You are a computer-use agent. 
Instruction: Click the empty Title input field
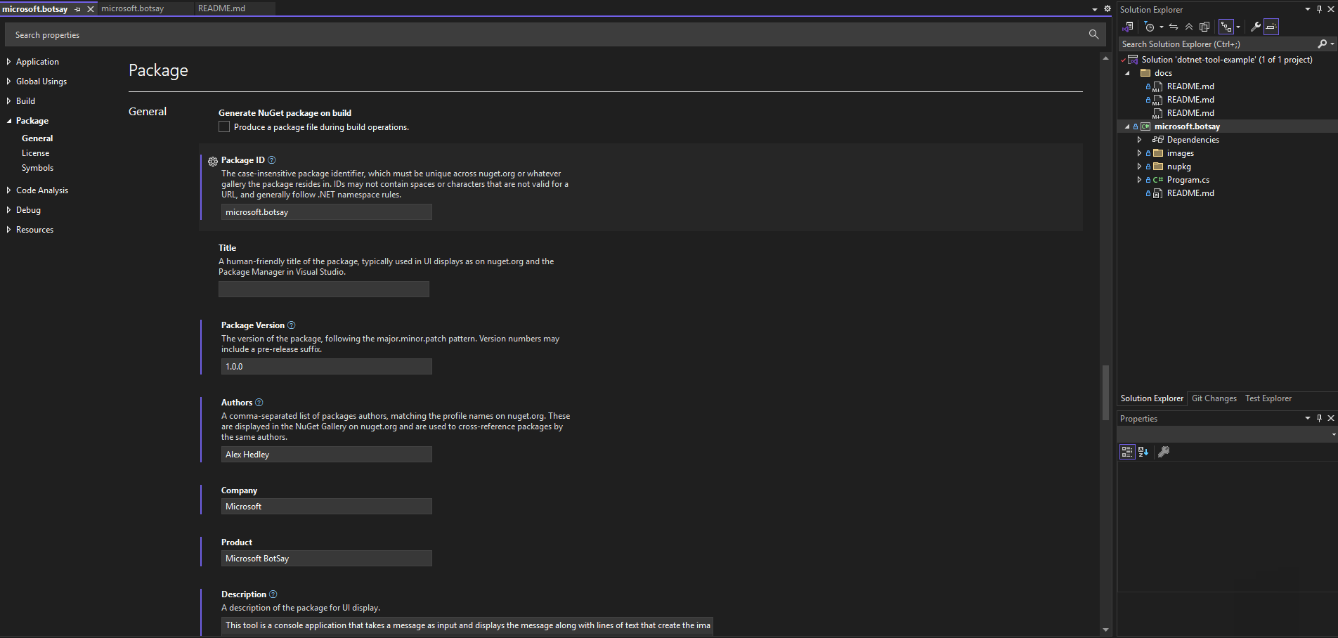pyautogui.click(x=324, y=289)
